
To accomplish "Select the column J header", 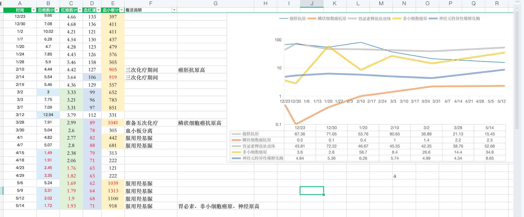I will click(312, 3).
